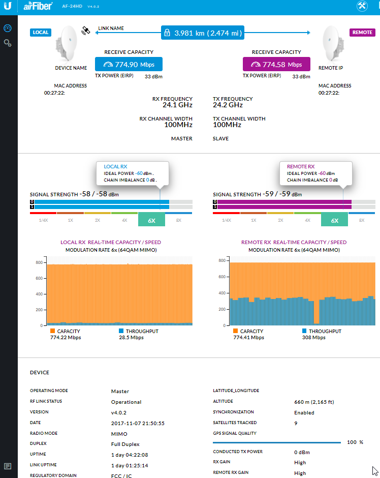Image resolution: width=380 pixels, height=478 pixels.
Task: Open the tools wrench icon in the header
Action: tap(362, 6)
